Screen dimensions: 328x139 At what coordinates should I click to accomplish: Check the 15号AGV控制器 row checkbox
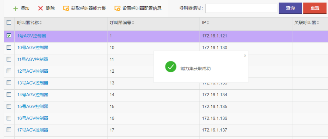pyautogui.click(x=9, y=106)
